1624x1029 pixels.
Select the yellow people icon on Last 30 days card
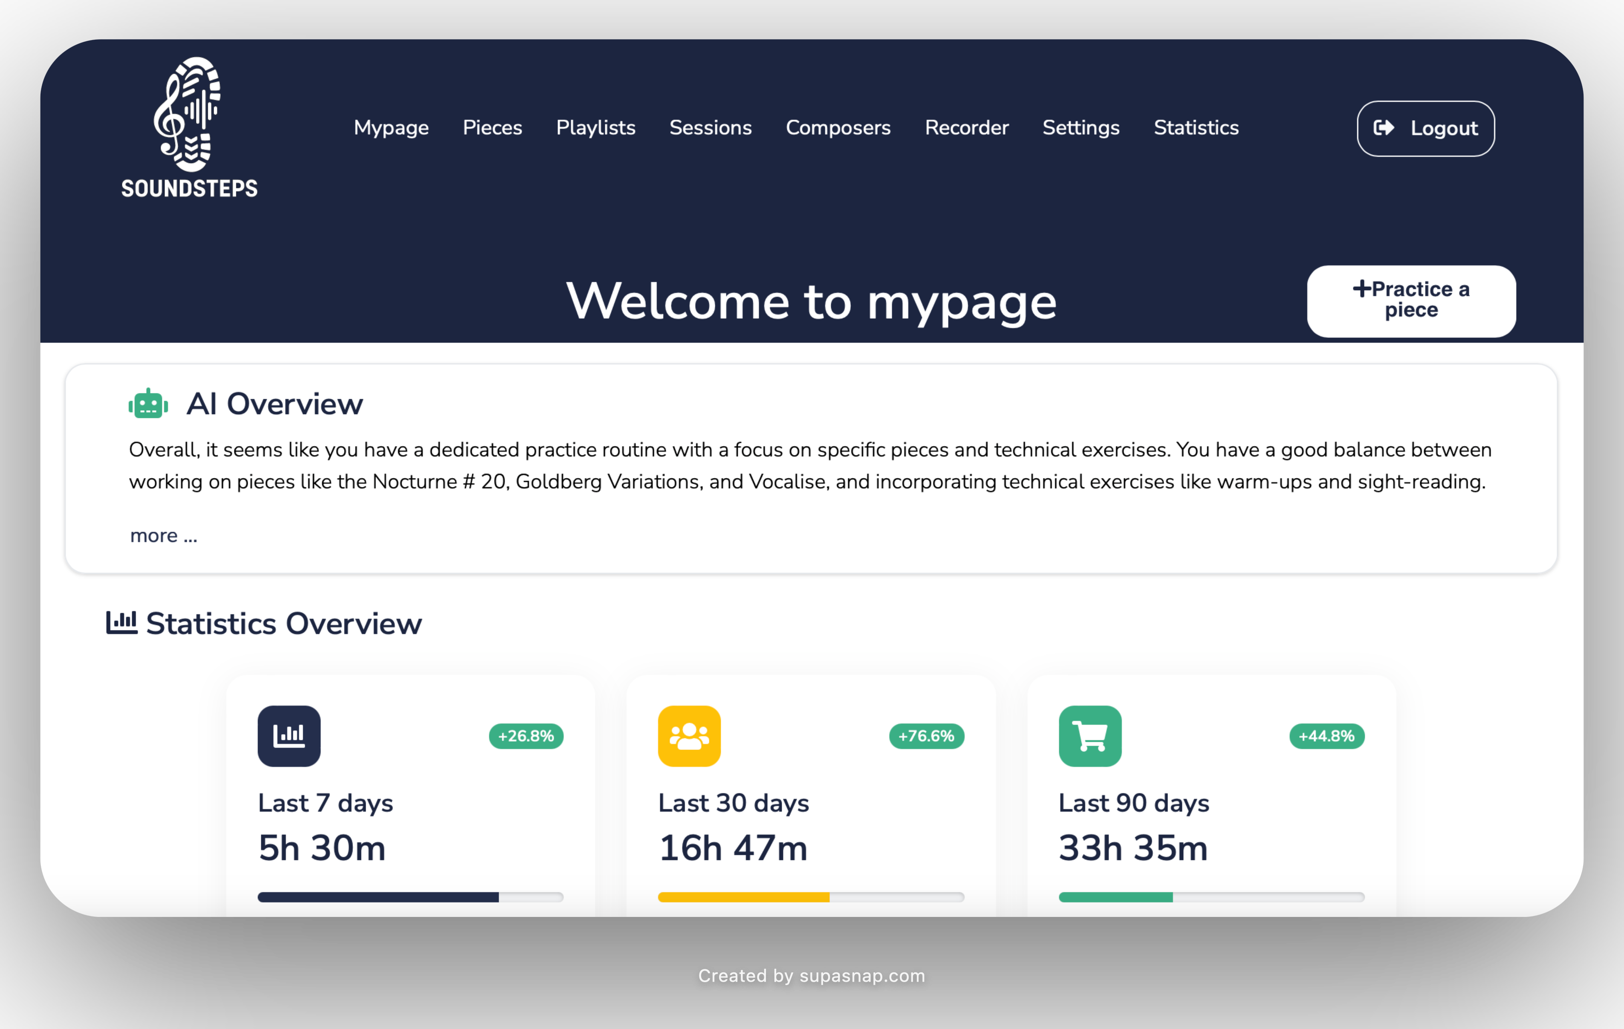tap(689, 736)
